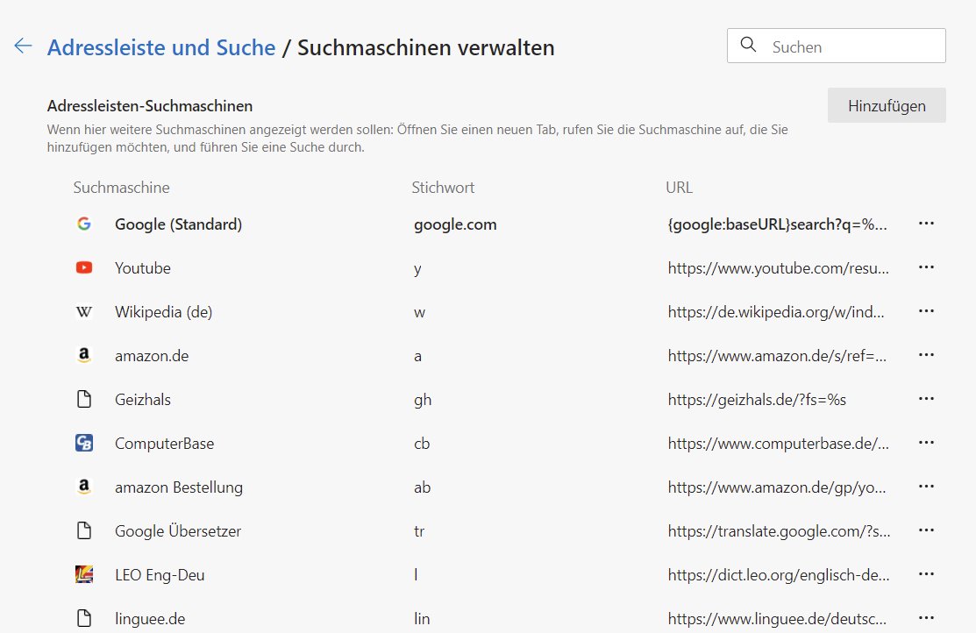Open the Adressleiste und Suche breadcrumb link
This screenshot has width=976, height=633.
[161, 47]
